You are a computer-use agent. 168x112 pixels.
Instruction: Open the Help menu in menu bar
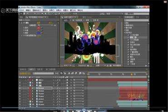pos(80,10)
